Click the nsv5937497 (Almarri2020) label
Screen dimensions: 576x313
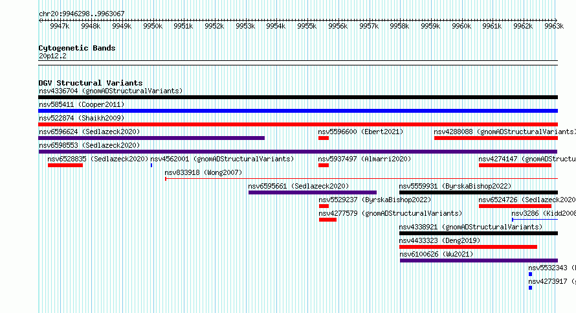[364, 159]
